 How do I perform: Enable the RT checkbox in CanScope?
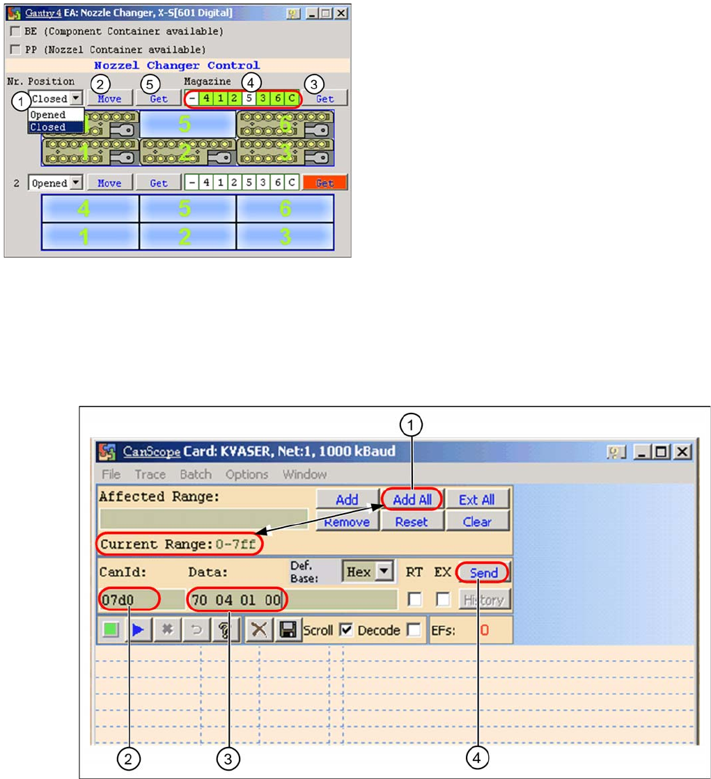(x=414, y=599)
